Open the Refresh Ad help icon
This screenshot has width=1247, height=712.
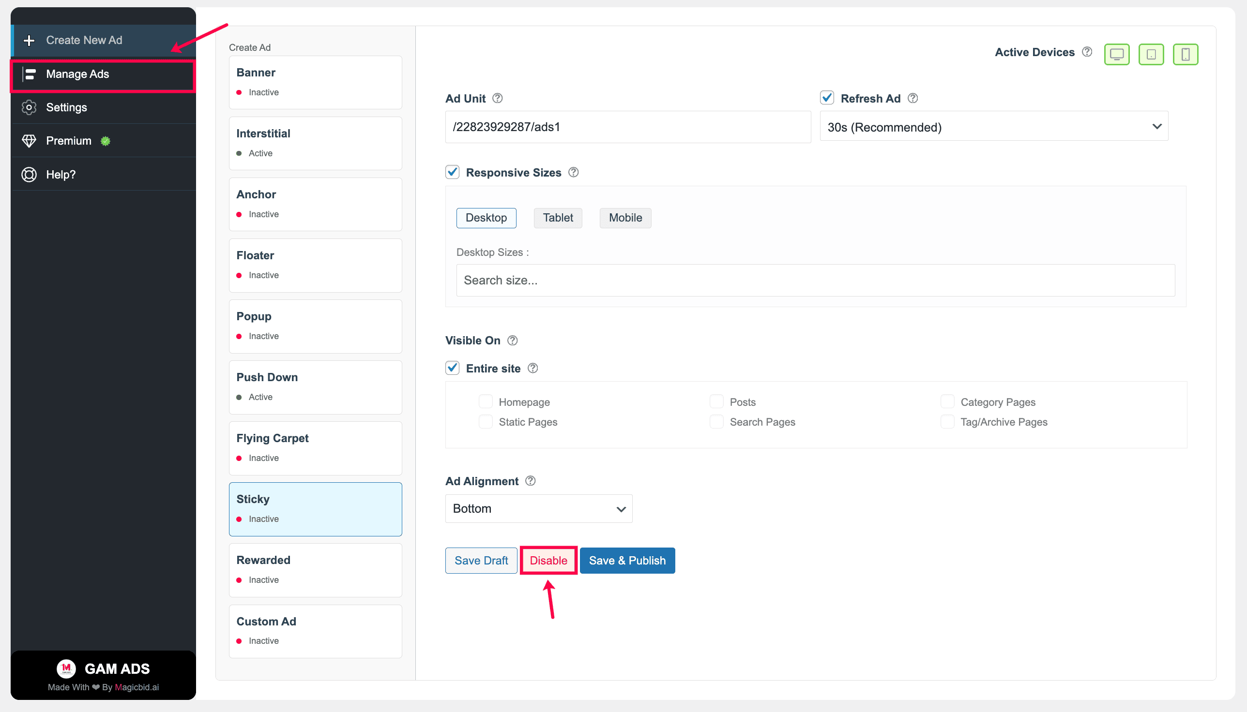(x=912, y=98)
